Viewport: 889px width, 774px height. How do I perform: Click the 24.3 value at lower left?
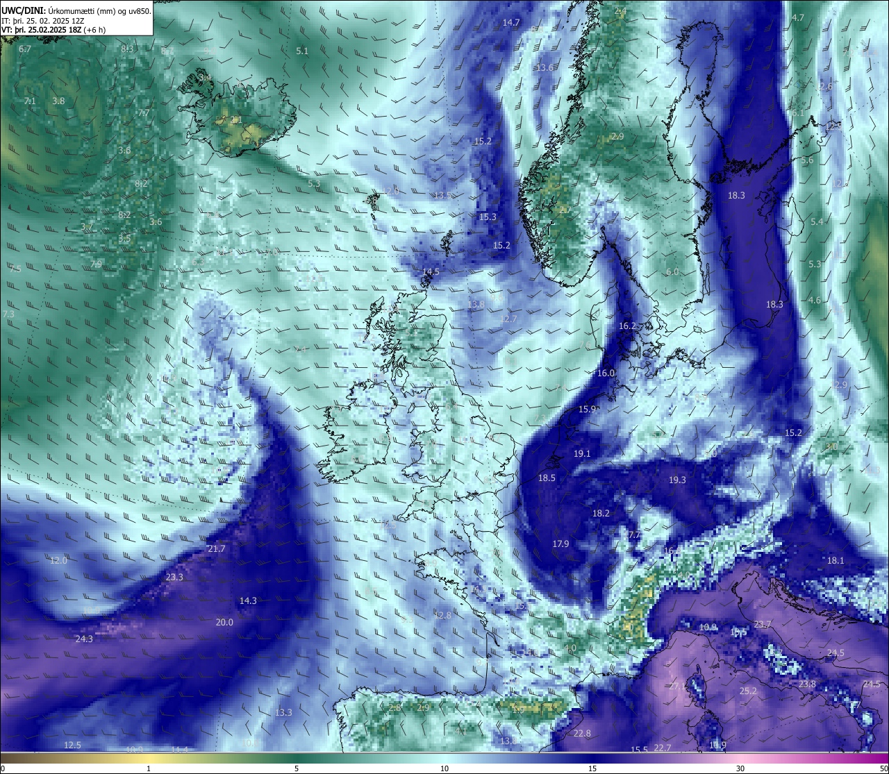coord(84,639)
